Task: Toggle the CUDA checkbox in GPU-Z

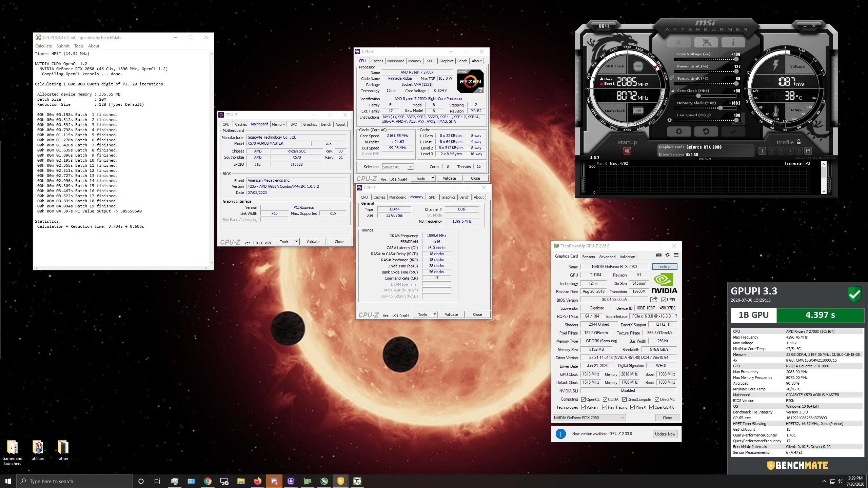Action: [605, 400]
